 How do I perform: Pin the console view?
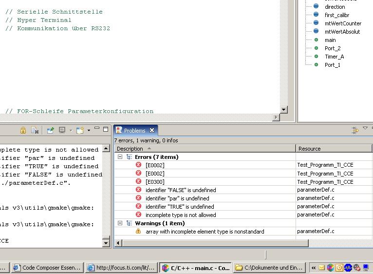[51, 130]
